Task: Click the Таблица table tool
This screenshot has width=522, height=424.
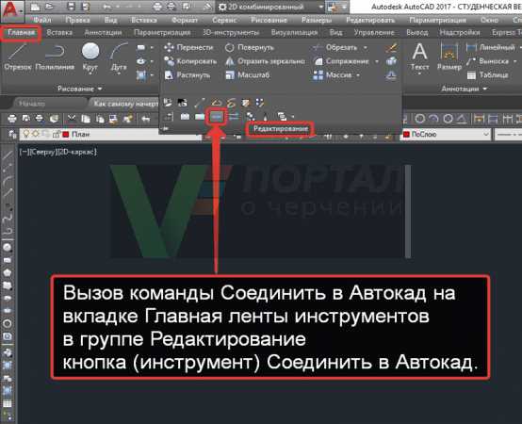Action: pos(488,75)
